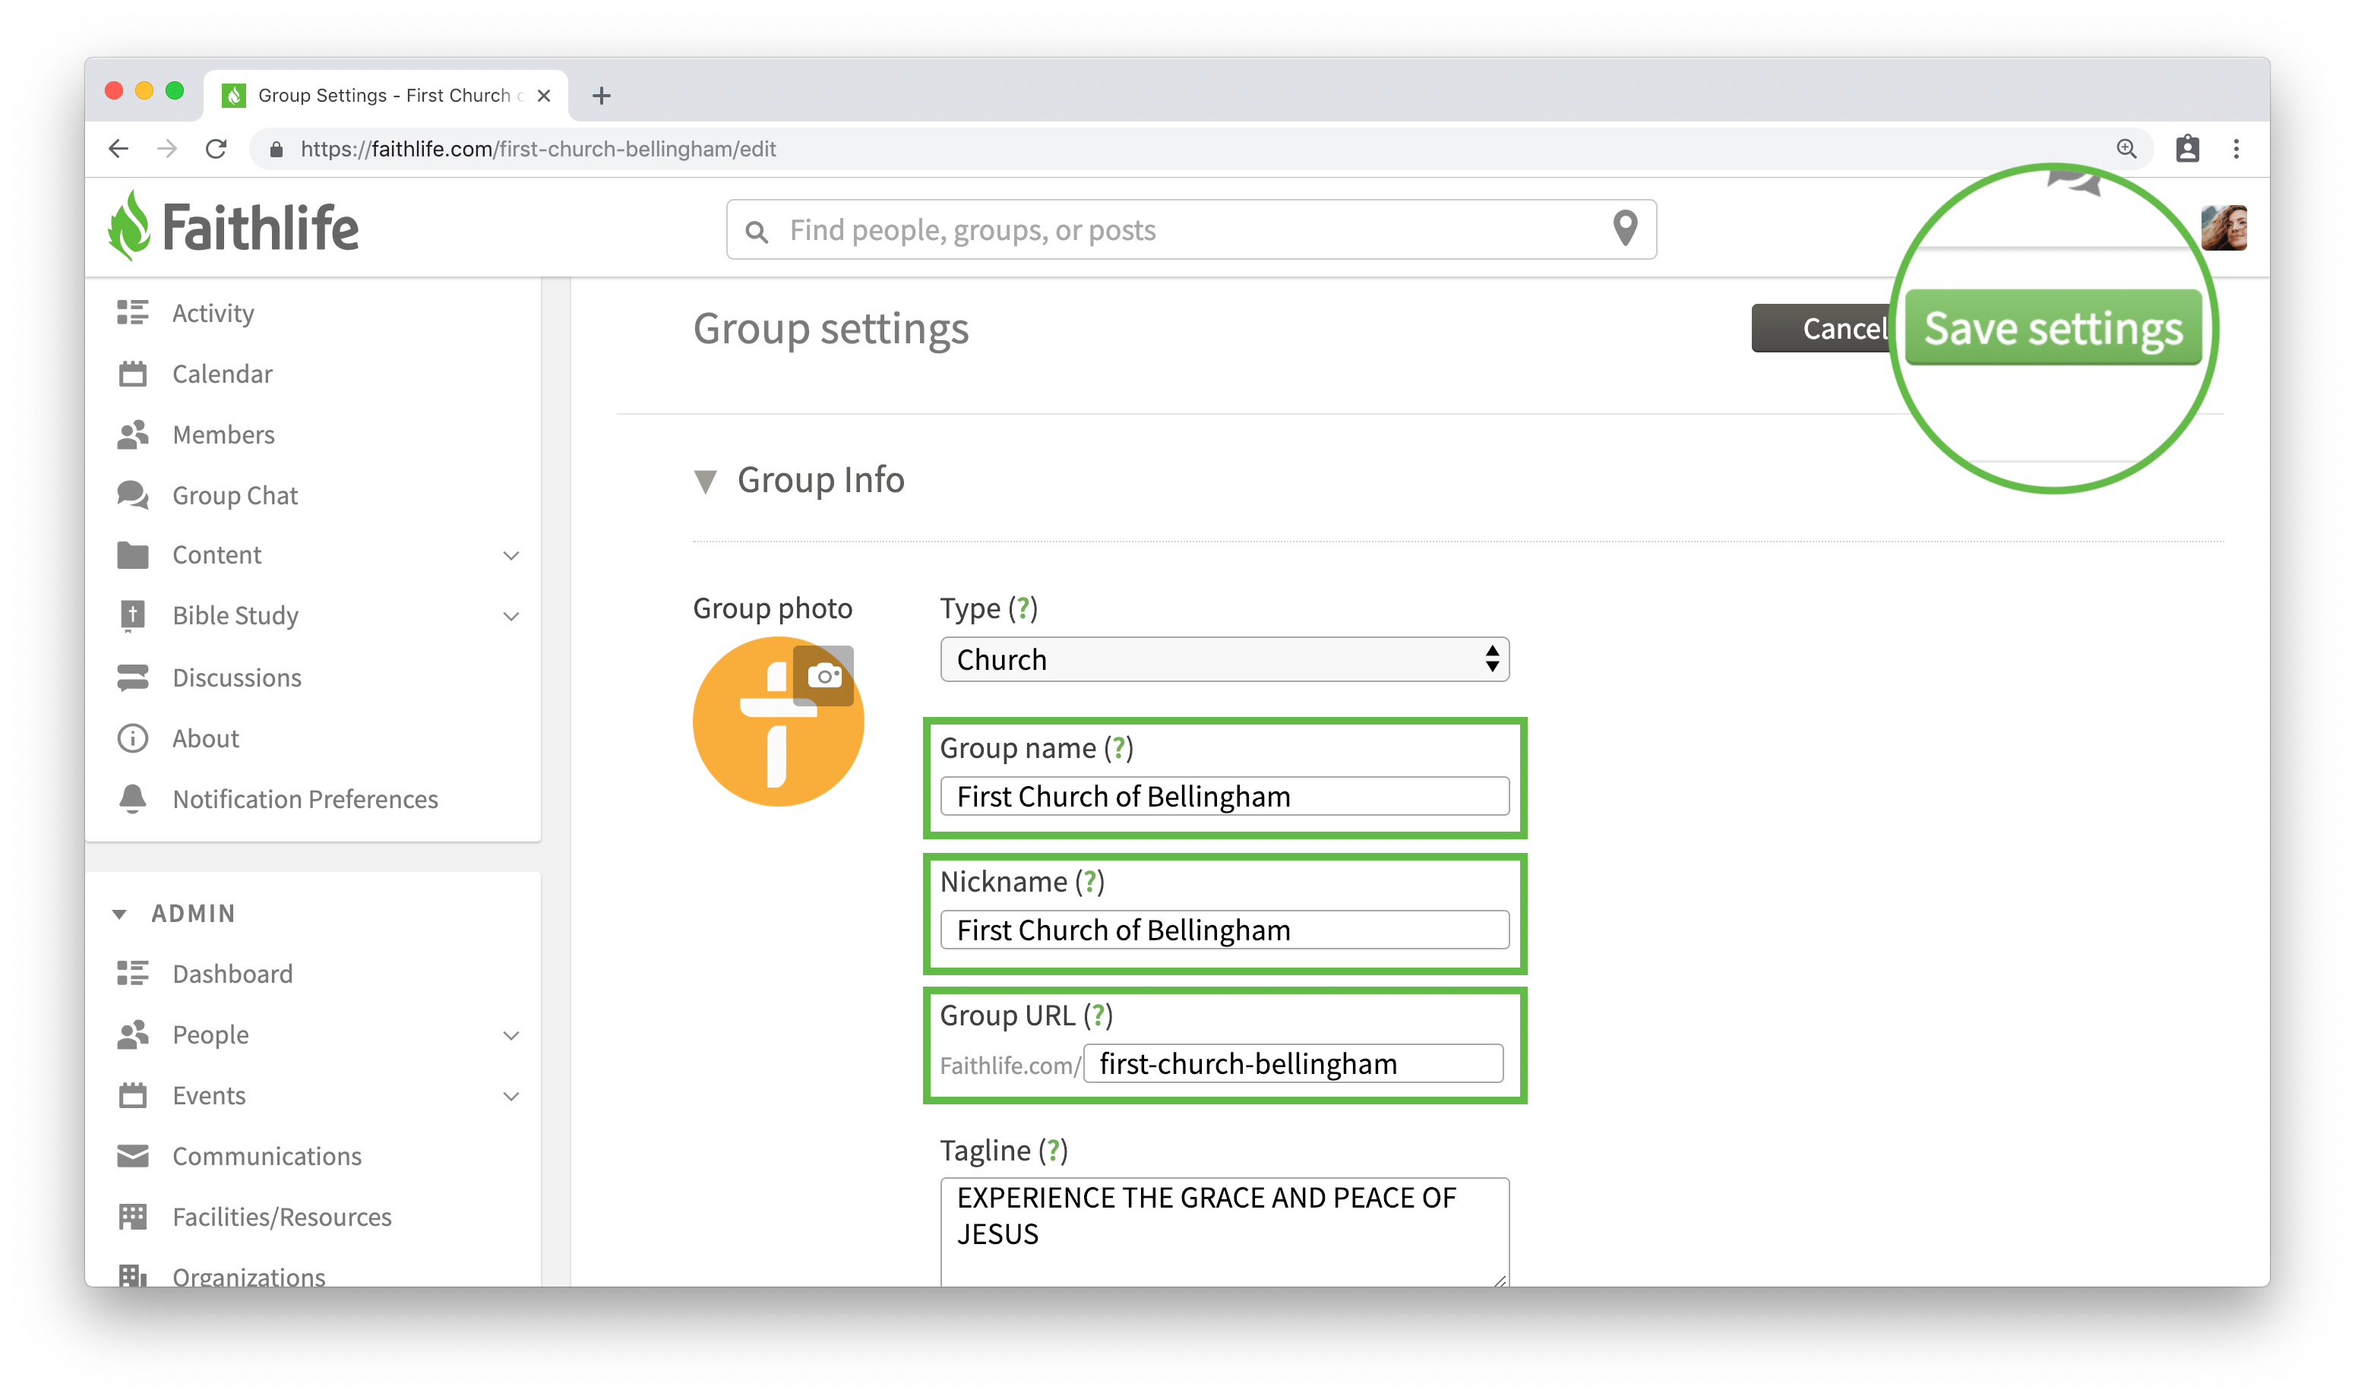Click the Bible Study book icon
2355x1399 pixels.
132,616
